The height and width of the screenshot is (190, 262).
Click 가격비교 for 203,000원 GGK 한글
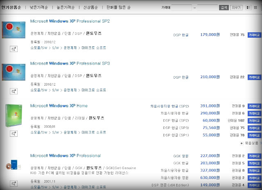click(x=254, y=163)
